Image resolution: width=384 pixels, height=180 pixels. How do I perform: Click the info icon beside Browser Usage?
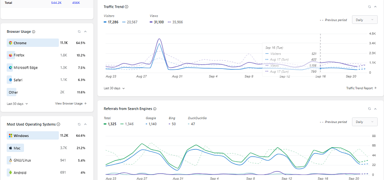[34, 31]
